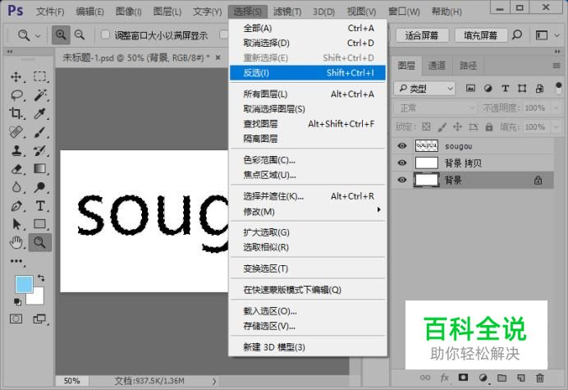Select the Gradient tool
Screen dimensions: 568x390
(x=40, y=169)
